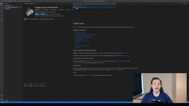Screen dimensions: 189x106
Task: Choose the Executable option in quick pick
Action: 94,7
